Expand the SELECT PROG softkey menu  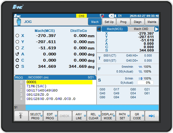click(36, 116)
